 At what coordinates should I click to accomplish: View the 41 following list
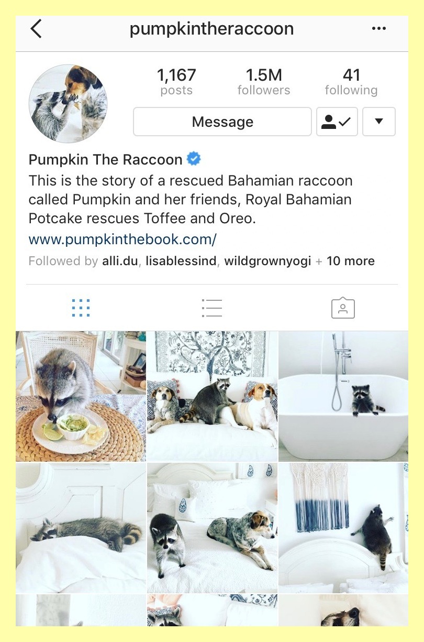coord(351,82)
